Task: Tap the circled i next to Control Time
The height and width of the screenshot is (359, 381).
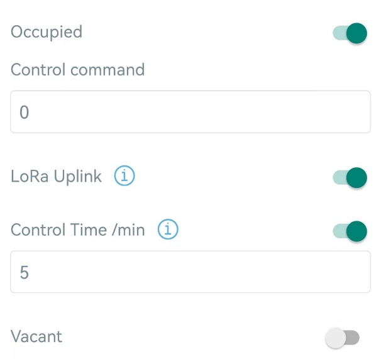Action: pyautogui.click(x=168, y=230)
